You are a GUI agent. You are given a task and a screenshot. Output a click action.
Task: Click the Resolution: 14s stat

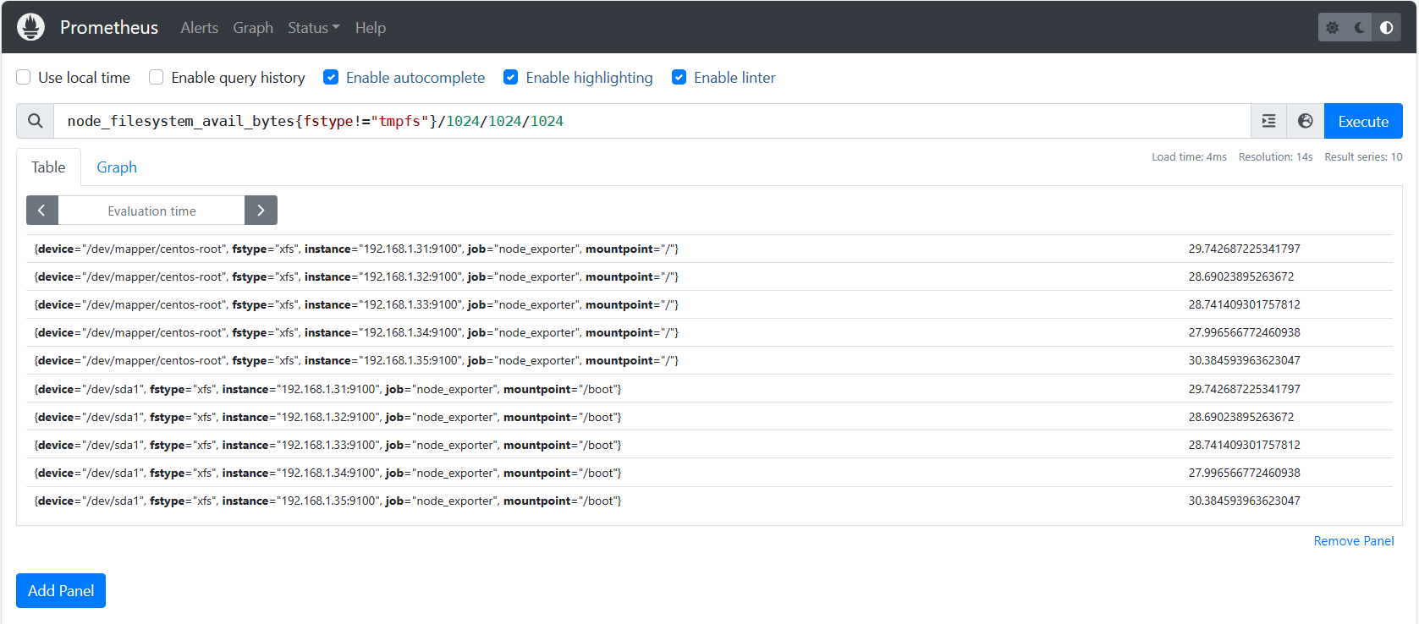point(1275,157)
